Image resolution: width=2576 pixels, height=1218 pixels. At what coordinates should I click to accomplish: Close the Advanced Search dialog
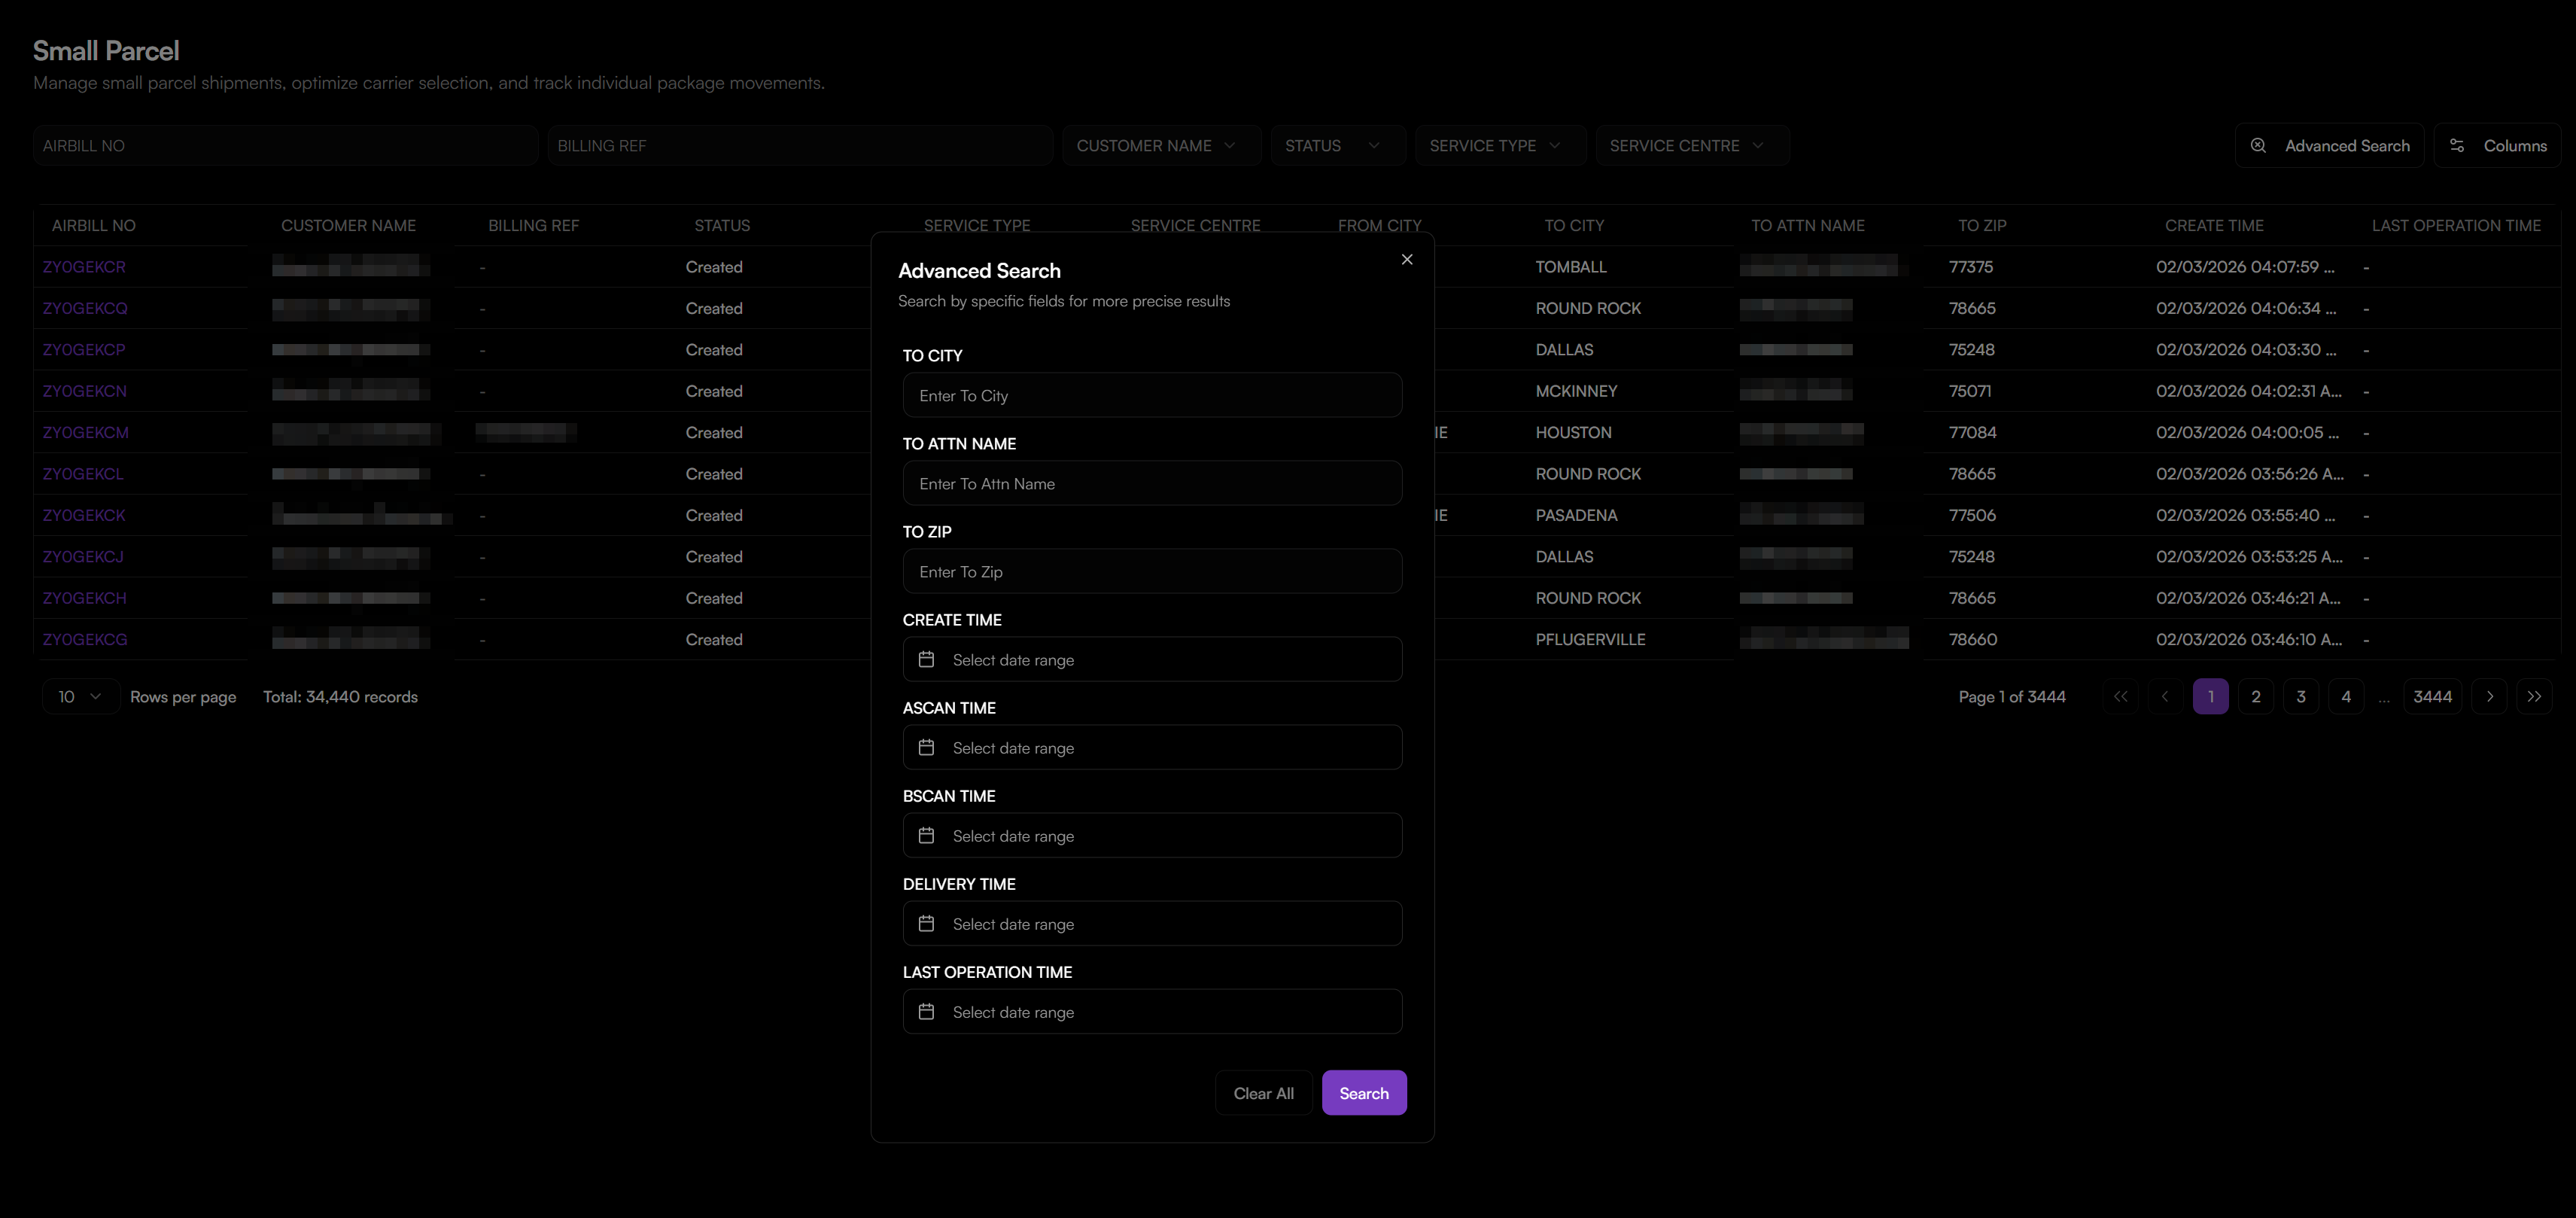tap(1406, 260)
